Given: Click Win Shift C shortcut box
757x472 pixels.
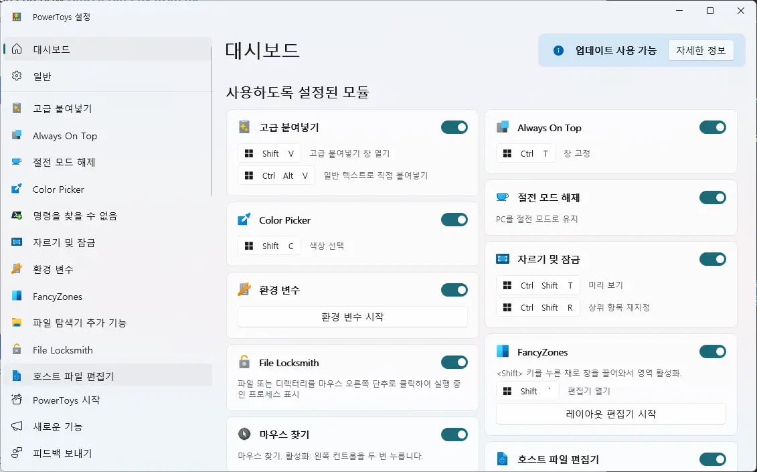Looking at the screenshot, I should (x=269, y=246).
